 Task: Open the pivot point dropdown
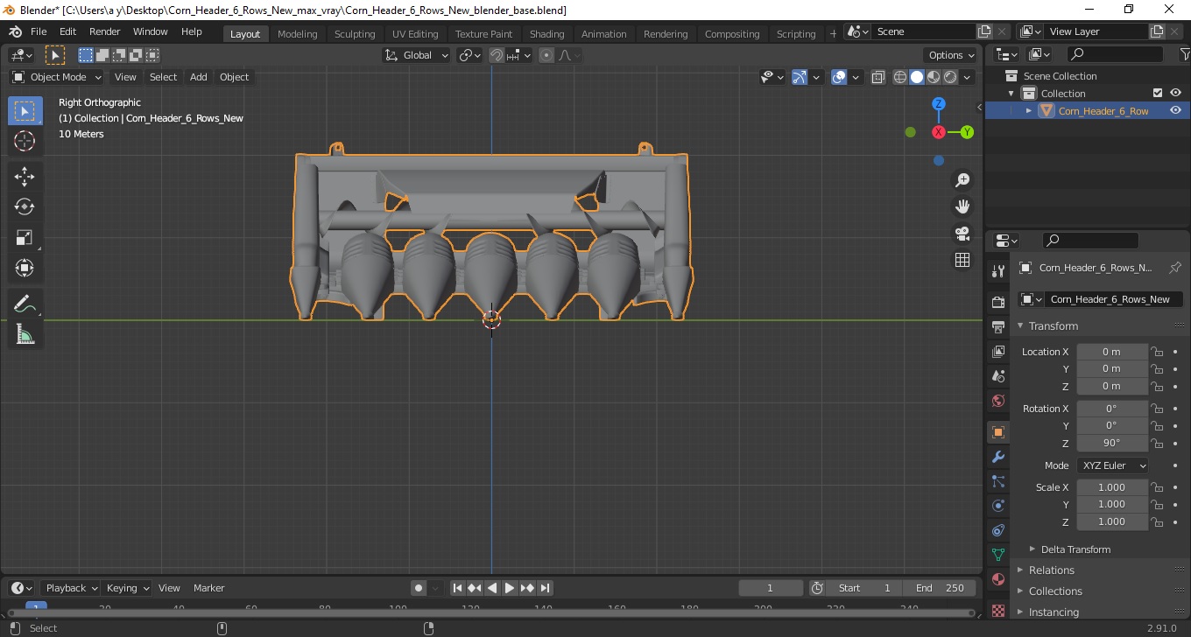click(x=470, y=55)
